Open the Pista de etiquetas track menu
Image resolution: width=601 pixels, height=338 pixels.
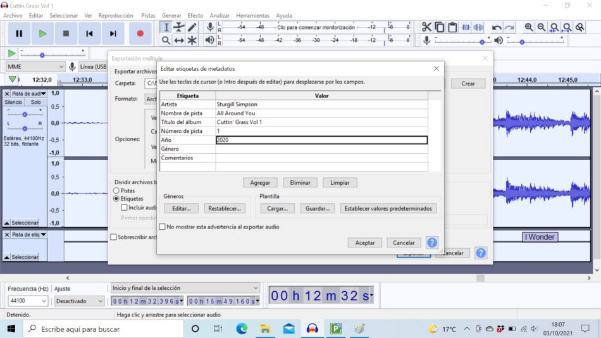28,234
